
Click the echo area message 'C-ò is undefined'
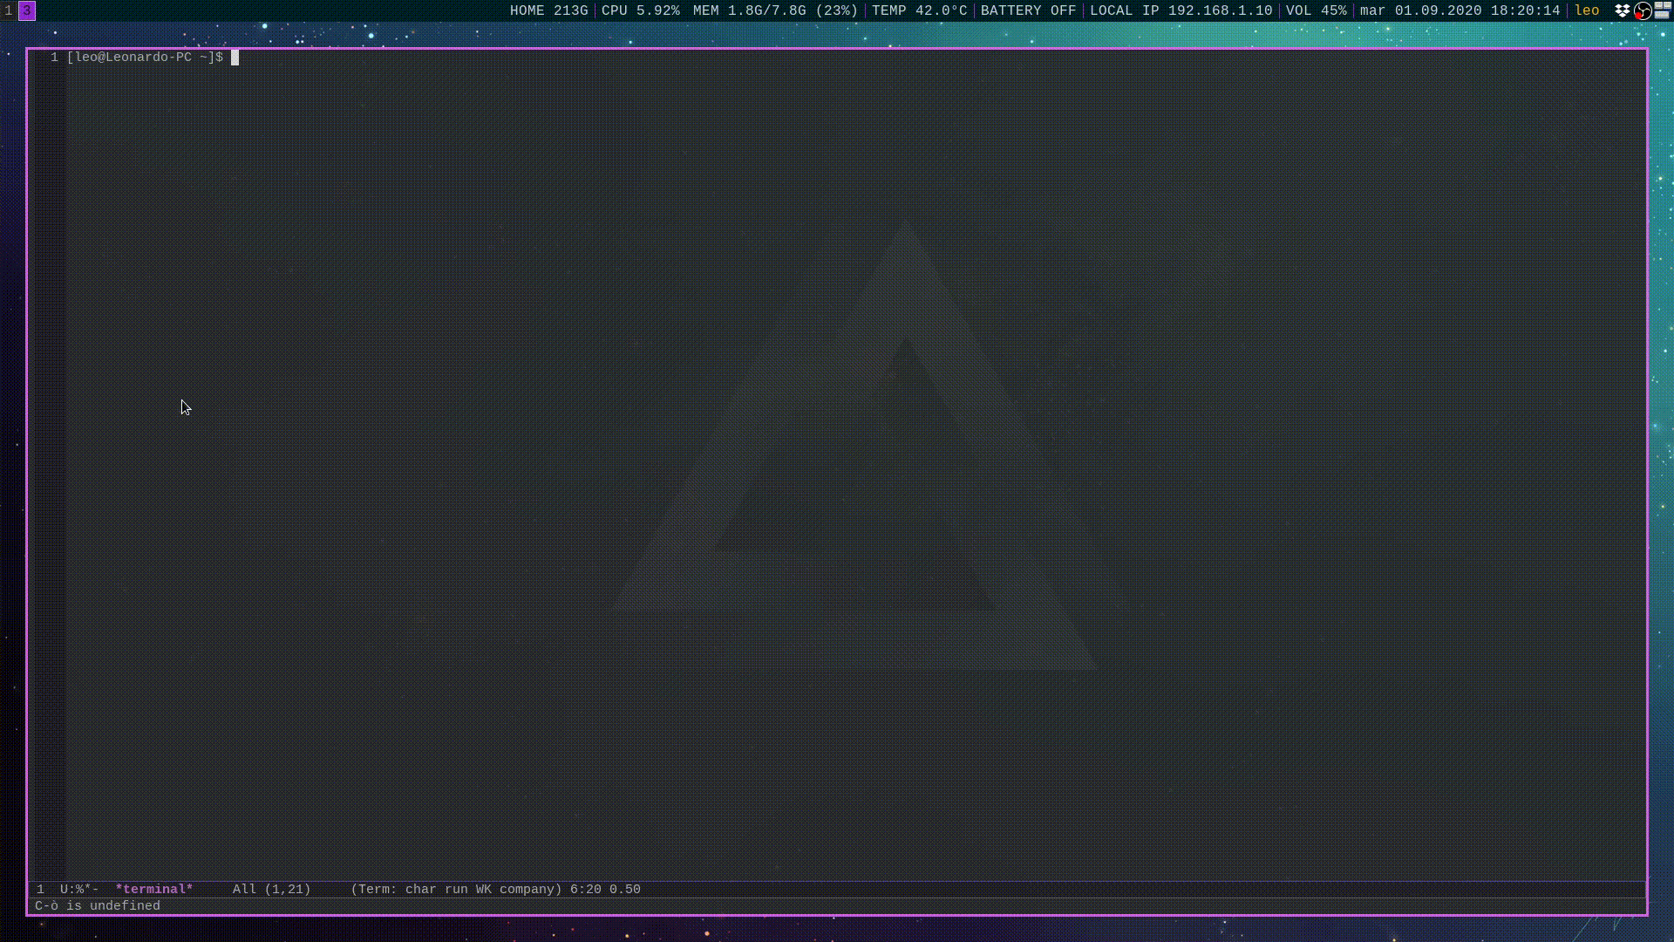tap(98, 906)
